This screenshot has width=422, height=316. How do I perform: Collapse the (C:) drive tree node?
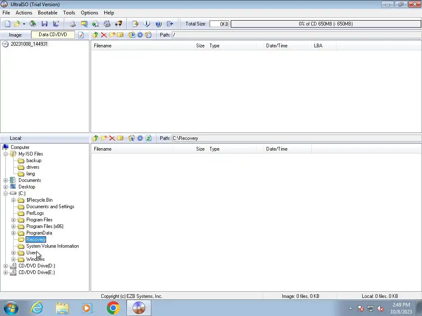tap(5, 193)
